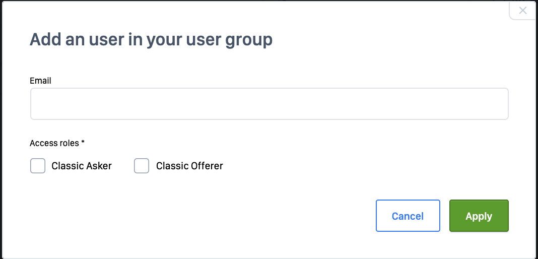The image size is (538, 259).
Task: Click the dialog title about adding a user
Action: point(151,39)
